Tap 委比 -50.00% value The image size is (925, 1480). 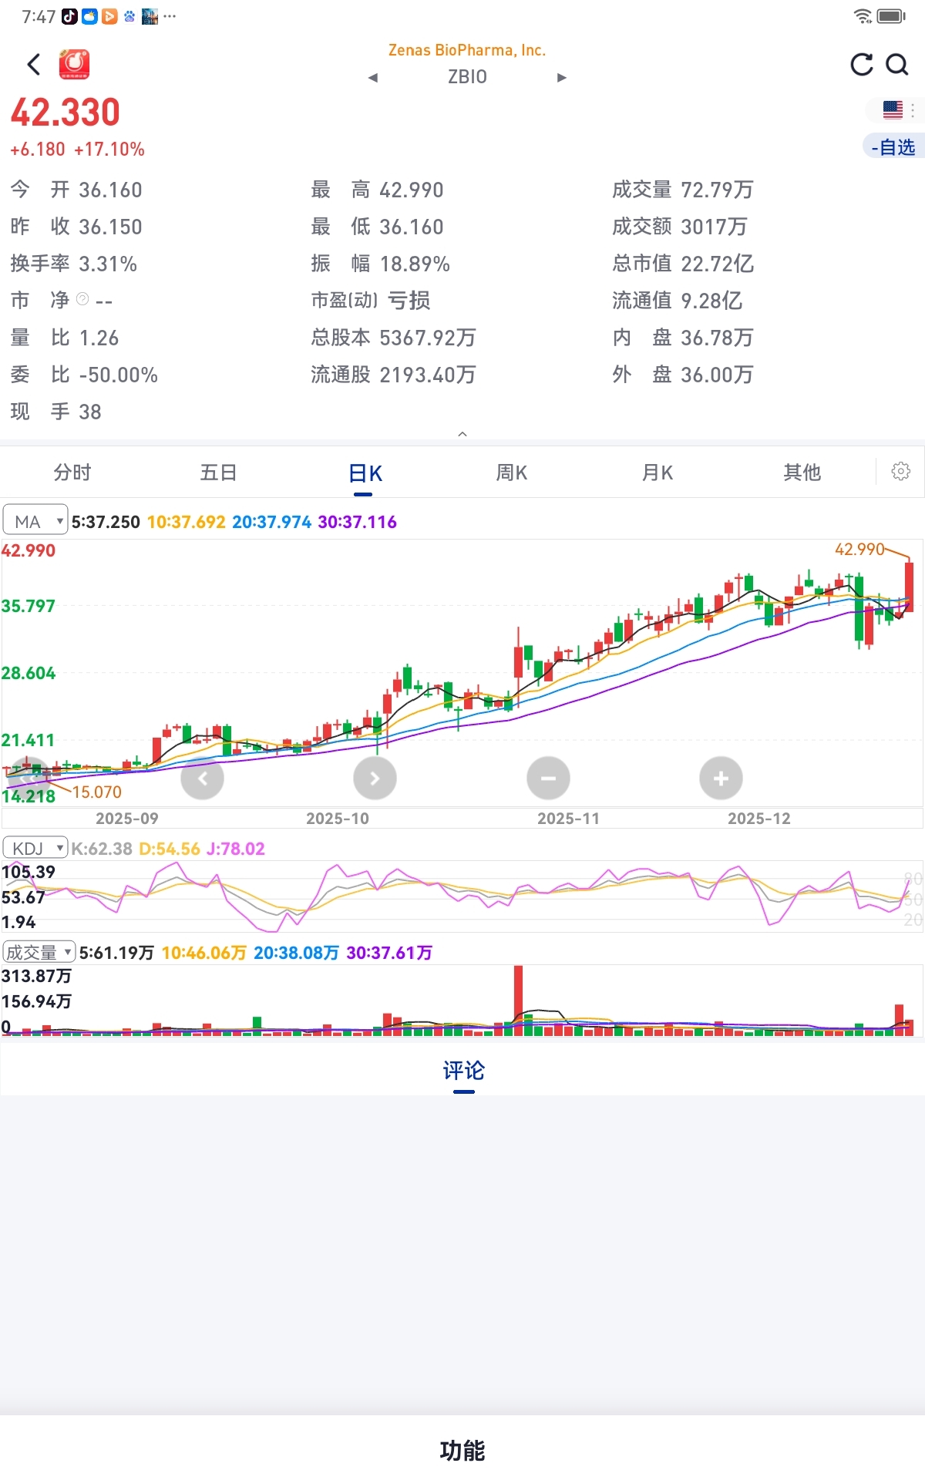118,375
